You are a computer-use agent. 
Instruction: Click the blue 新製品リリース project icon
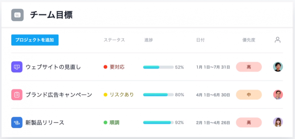pos(17,122)
